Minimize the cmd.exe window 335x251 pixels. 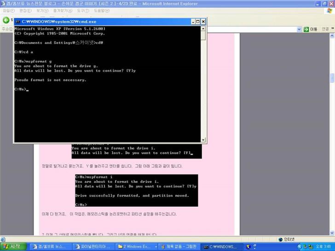pyautogui.click(x=193, y=22)
